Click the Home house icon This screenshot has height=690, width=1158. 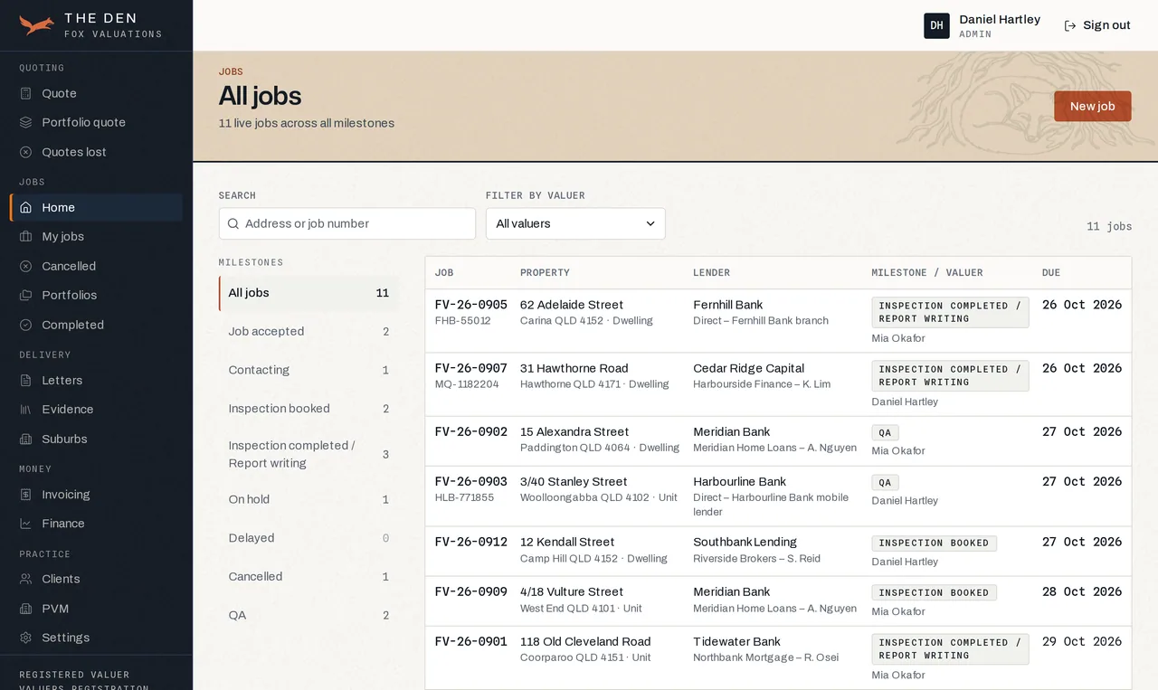(26, 207)
